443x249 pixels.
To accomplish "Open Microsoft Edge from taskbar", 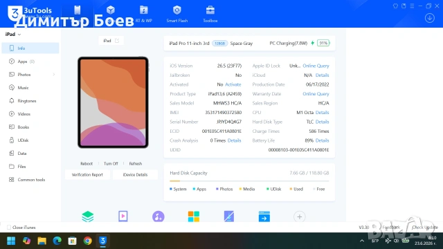I will 57,241.
